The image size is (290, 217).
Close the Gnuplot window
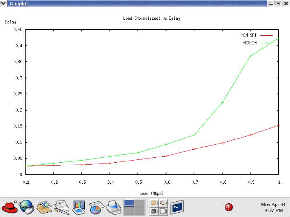[x=286, y=3]
